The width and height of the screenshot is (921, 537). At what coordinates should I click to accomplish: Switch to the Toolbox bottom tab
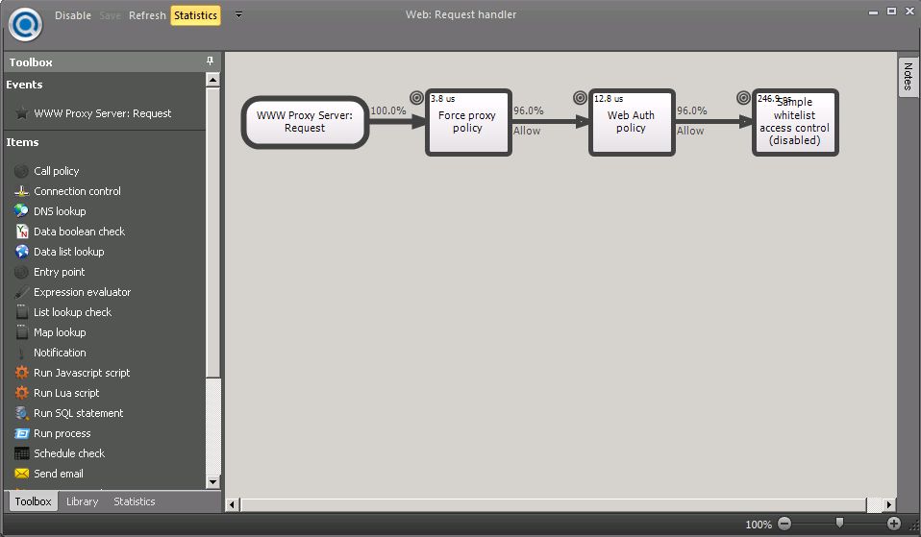[x=34, y=501]
